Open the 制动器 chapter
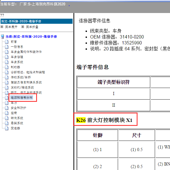Image resolution: width=170 pixels, height=170 pixels. pos(16,67)
